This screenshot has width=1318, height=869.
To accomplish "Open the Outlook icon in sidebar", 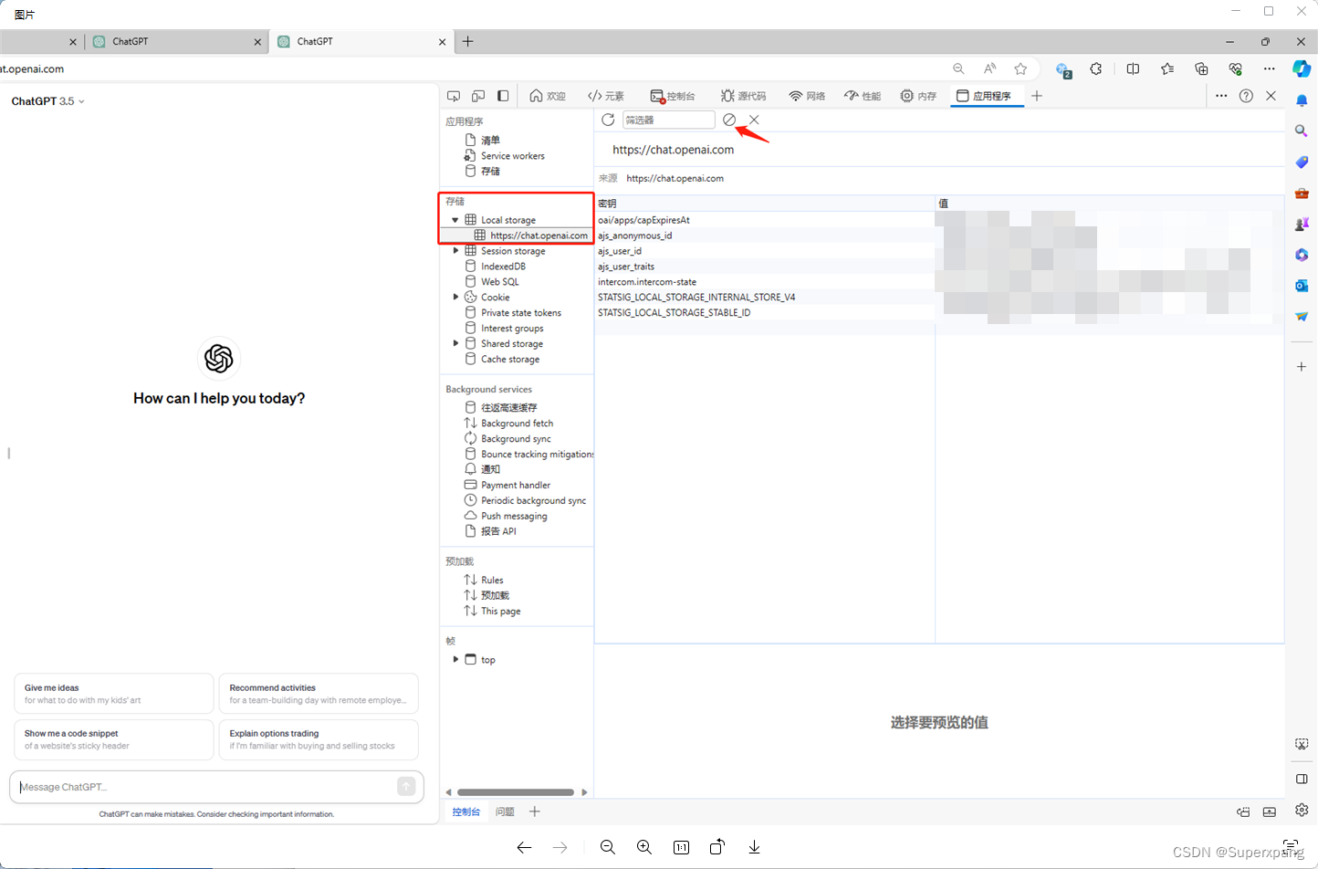I will (x=1302, y=286).
